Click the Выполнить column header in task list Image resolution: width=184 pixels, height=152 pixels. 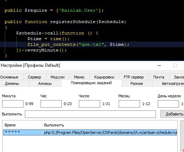[x=110, y=125]
